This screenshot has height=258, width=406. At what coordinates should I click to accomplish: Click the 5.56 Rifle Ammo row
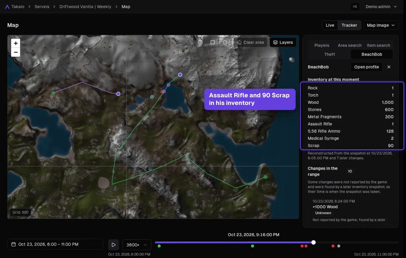[350, 131]
